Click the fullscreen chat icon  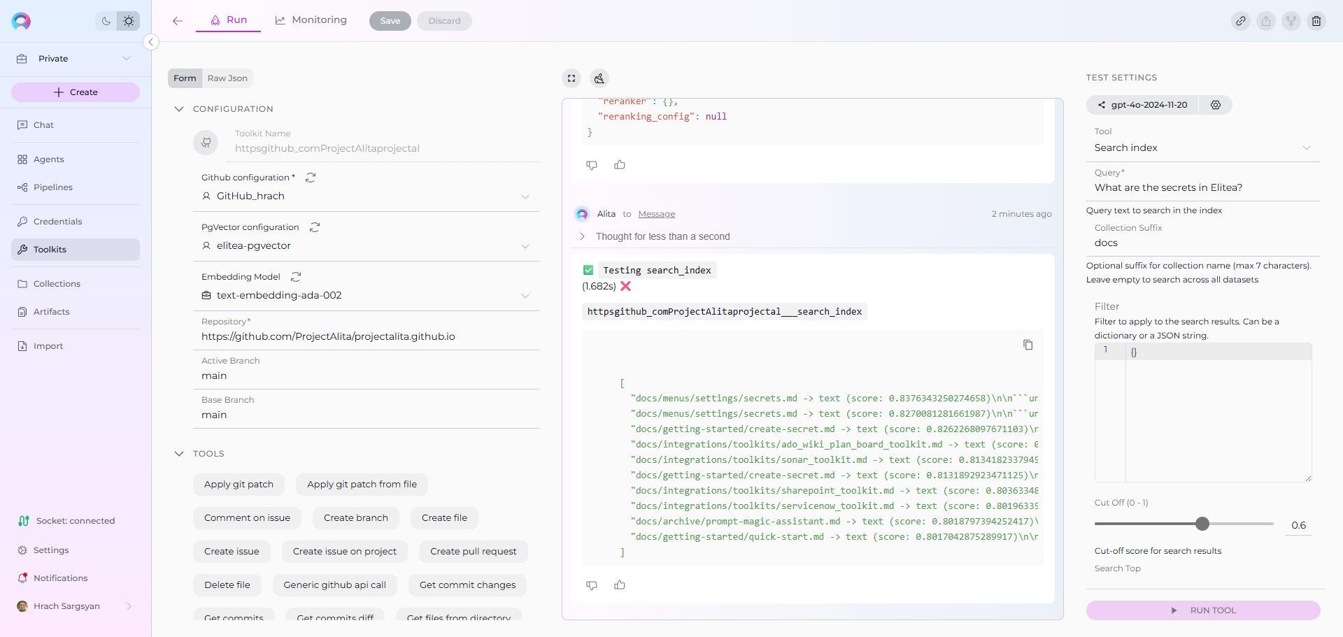(571, 78)
